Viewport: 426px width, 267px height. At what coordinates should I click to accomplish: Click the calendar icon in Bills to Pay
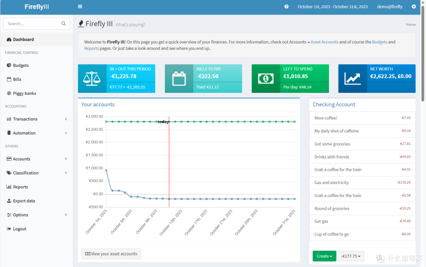click(179, 79)
